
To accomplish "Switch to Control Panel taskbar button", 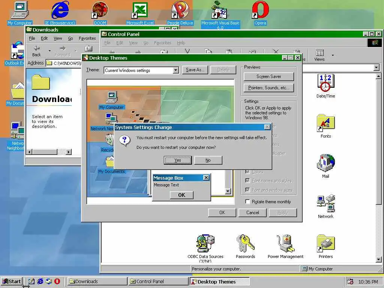I will [x=158, y=281].
